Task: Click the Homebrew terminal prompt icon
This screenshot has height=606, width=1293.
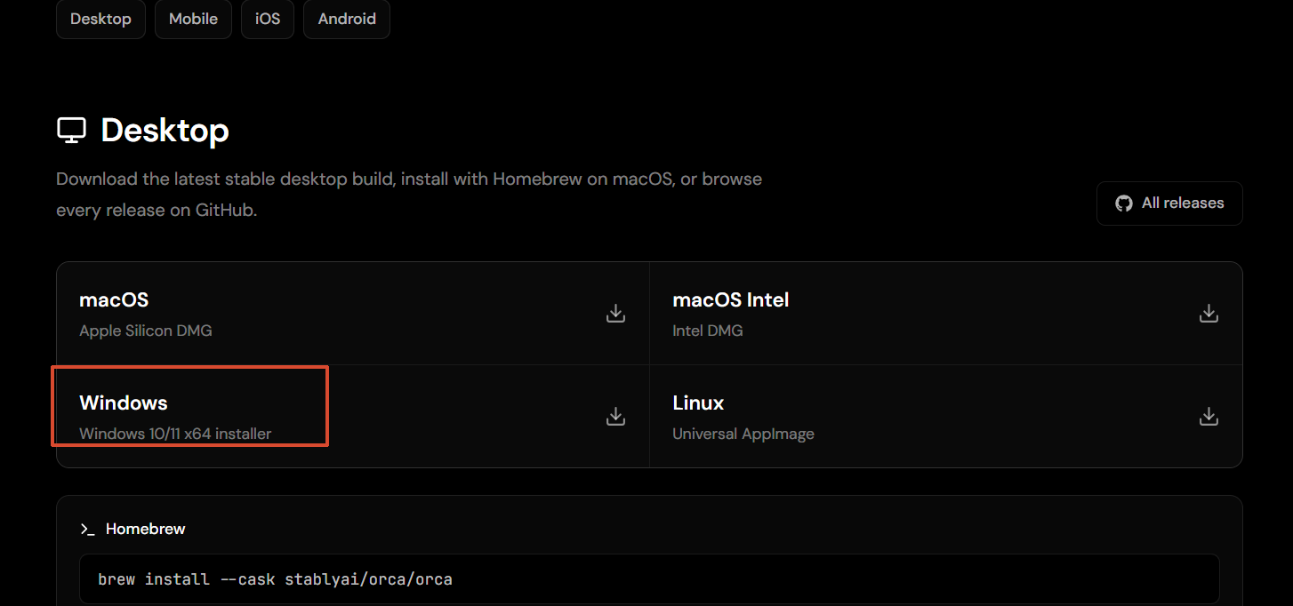Action: coord(87,529)
